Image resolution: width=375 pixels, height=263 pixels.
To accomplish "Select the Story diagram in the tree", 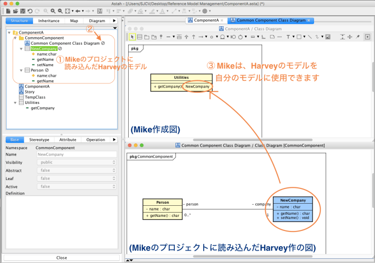I will tap(29, 92).
